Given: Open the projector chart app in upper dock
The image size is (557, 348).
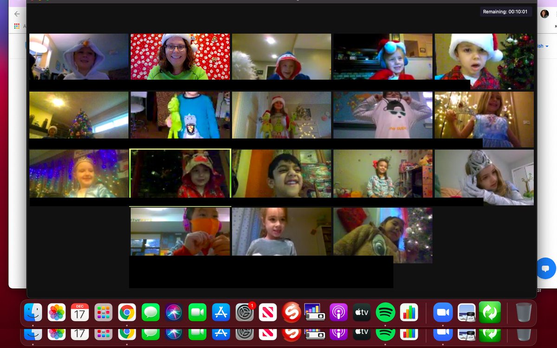Looking at the screenshot, I should tap(315, 312).
